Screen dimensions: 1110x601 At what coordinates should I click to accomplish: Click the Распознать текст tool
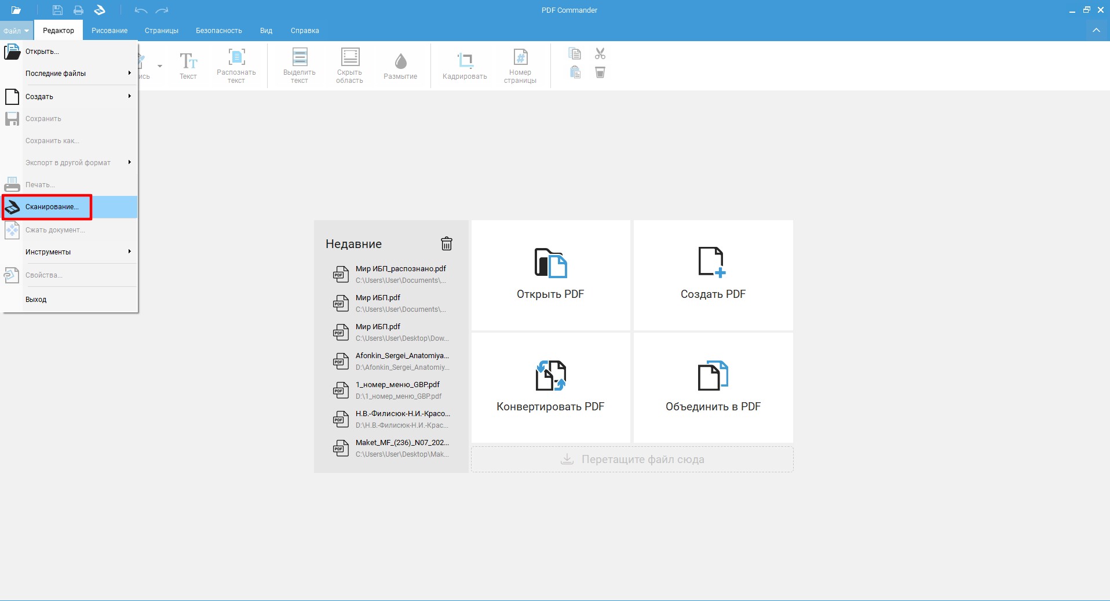(x=236, y=65)
